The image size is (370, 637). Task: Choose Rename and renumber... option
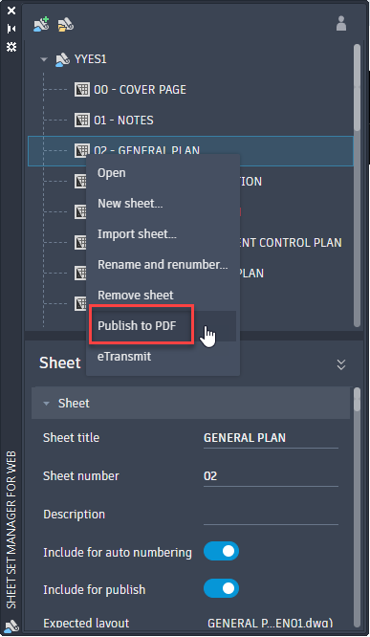163,265
